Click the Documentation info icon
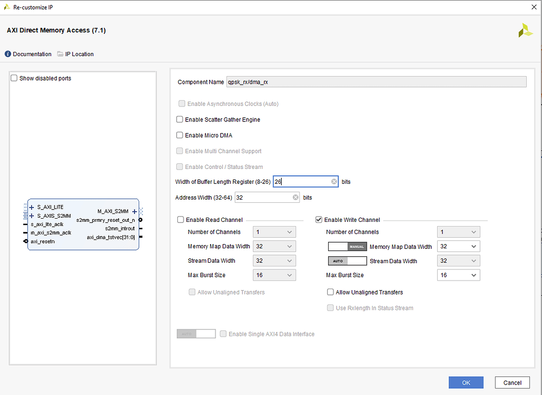The width and height of the screenshot is (542, 395). [7, 53]
